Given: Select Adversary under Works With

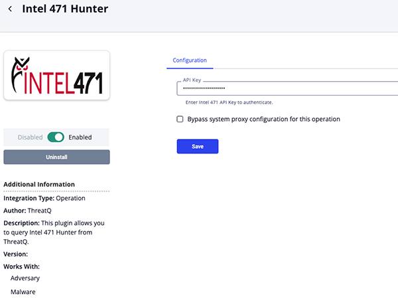Looking at the screenshot, I should click(x=25, y=278).
